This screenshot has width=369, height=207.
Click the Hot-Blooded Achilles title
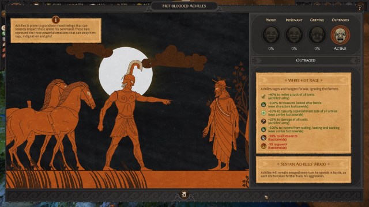(184, 6)
